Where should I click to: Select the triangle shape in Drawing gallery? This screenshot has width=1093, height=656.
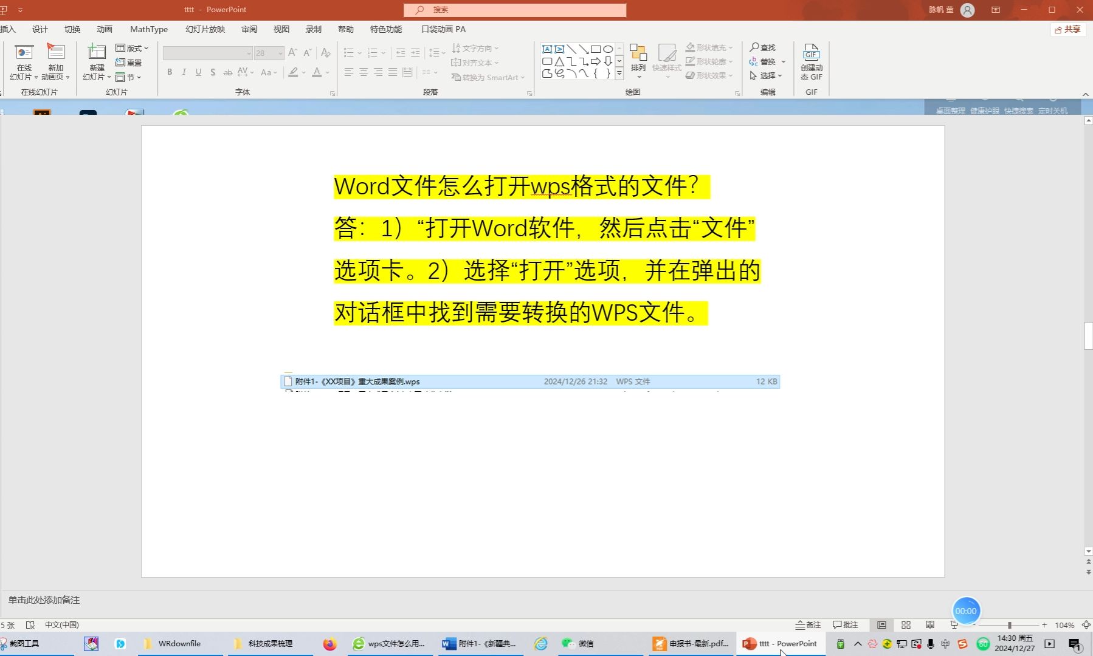click(559, 61)
